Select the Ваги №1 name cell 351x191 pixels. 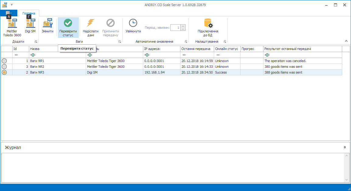pyautogui.click(x=57, y=61)
